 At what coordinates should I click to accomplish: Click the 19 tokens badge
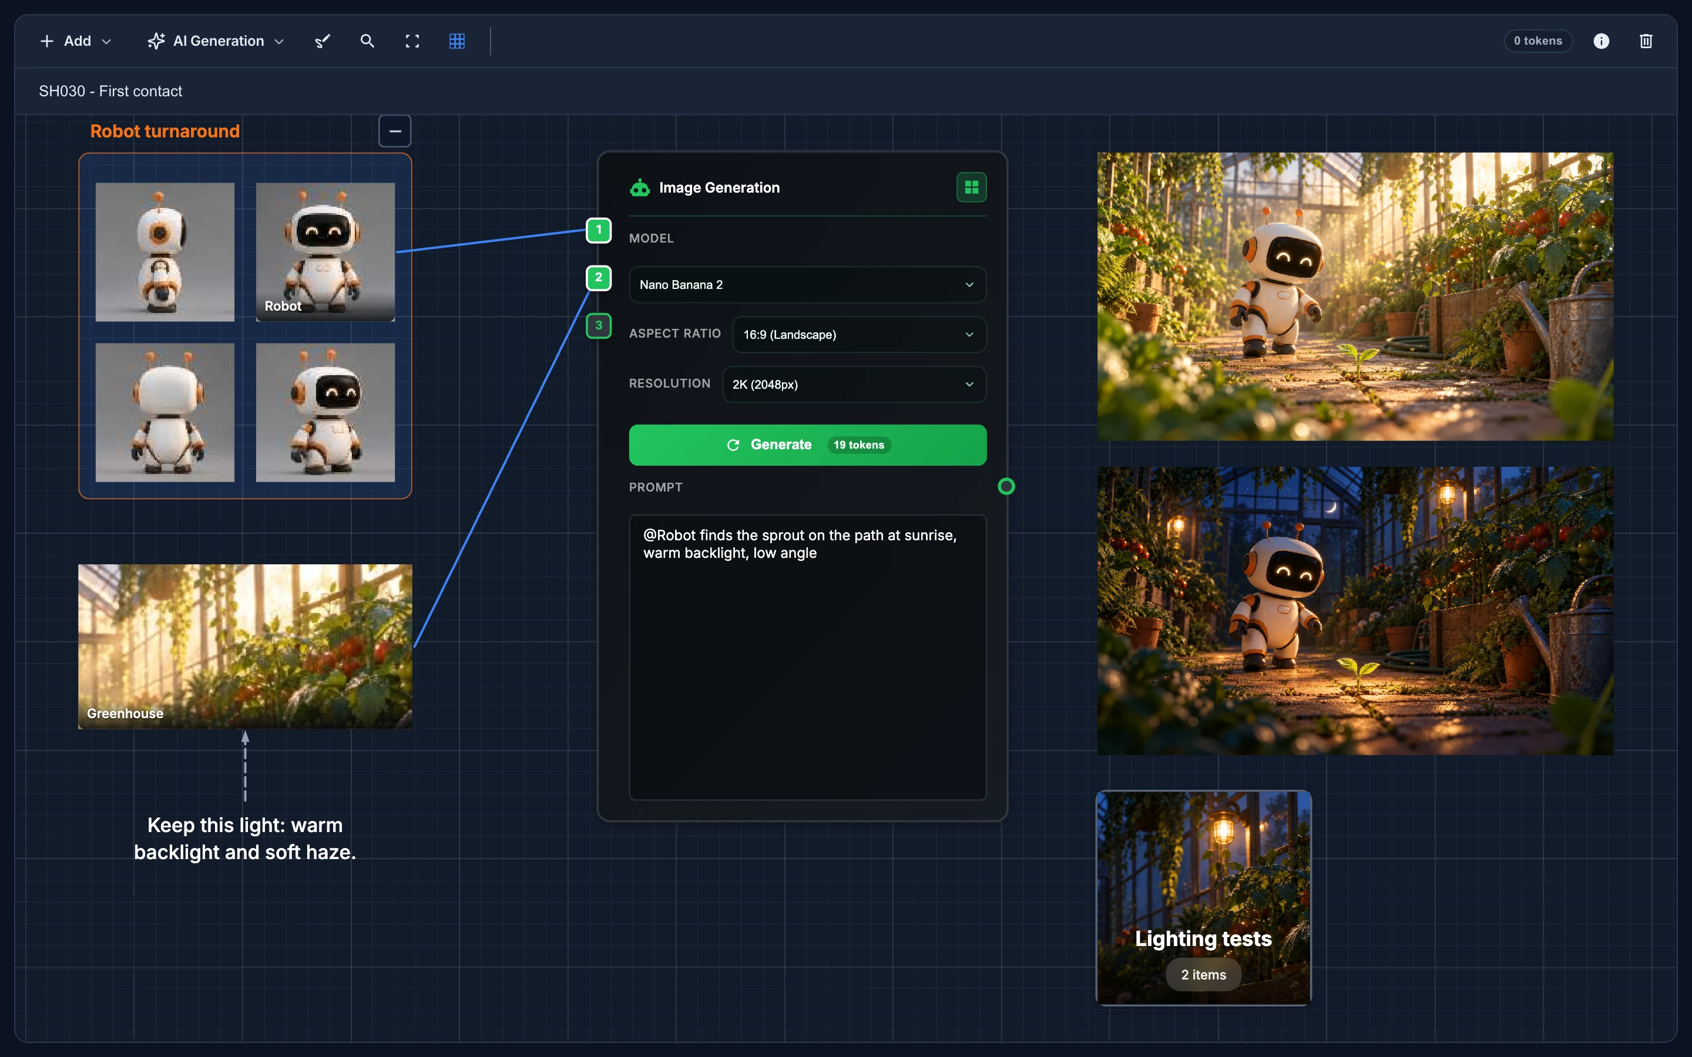[858, 445]
